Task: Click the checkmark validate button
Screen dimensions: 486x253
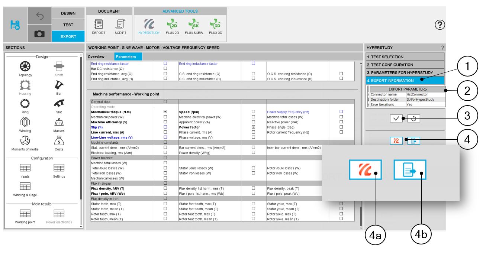Action: point(396,119)
